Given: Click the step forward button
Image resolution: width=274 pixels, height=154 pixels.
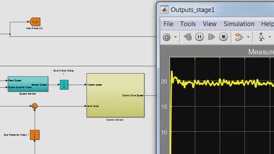Looking at the screenshot, I should [211, 37].
